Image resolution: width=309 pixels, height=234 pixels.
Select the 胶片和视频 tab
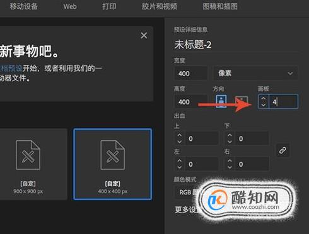[160, 6]
